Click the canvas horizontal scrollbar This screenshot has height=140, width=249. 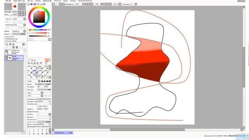click(147, 130)
